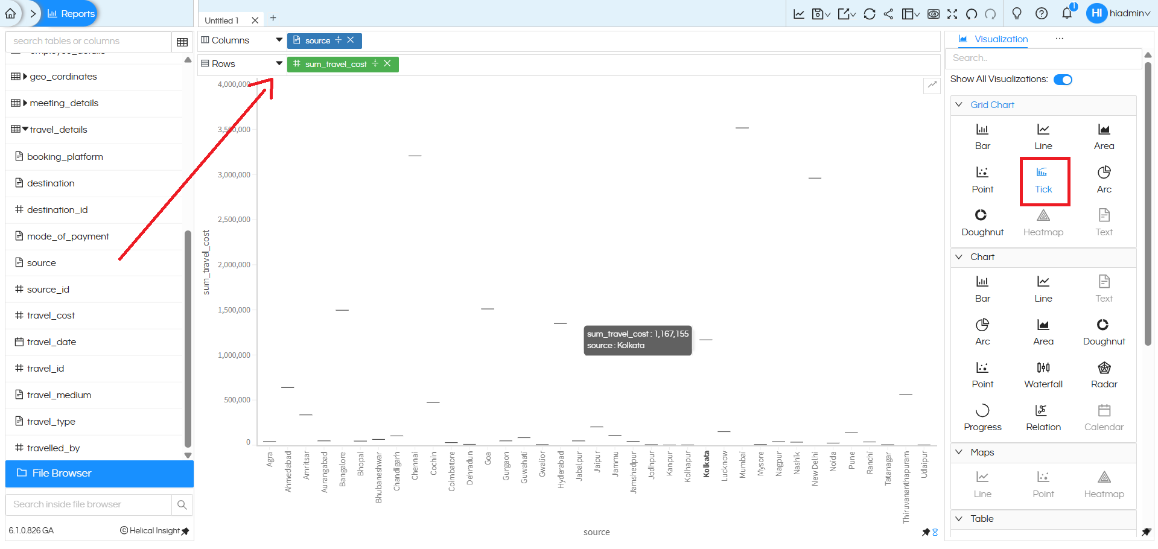Select the Tick chart in Grid Chart
The width and height of the screenshot is (1158, 549).
(1043, 180)
